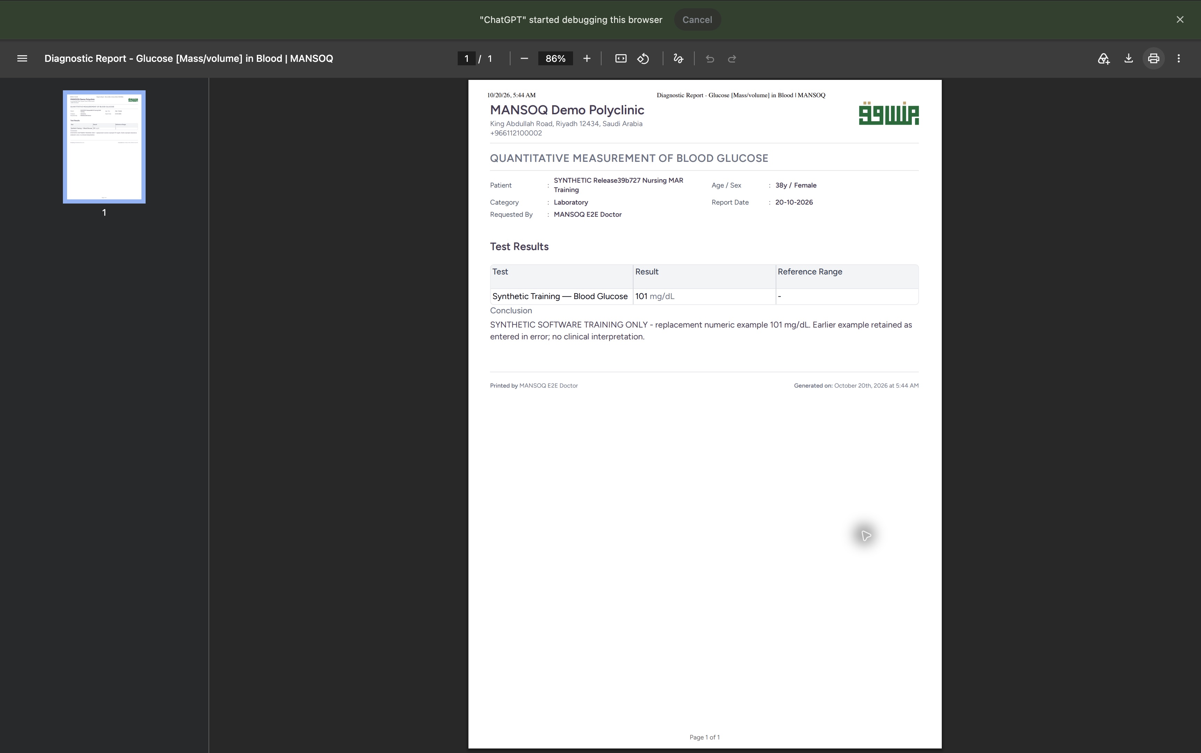
Task: Toggle the sidebar menu icon
Action: (x=22, y=59)
